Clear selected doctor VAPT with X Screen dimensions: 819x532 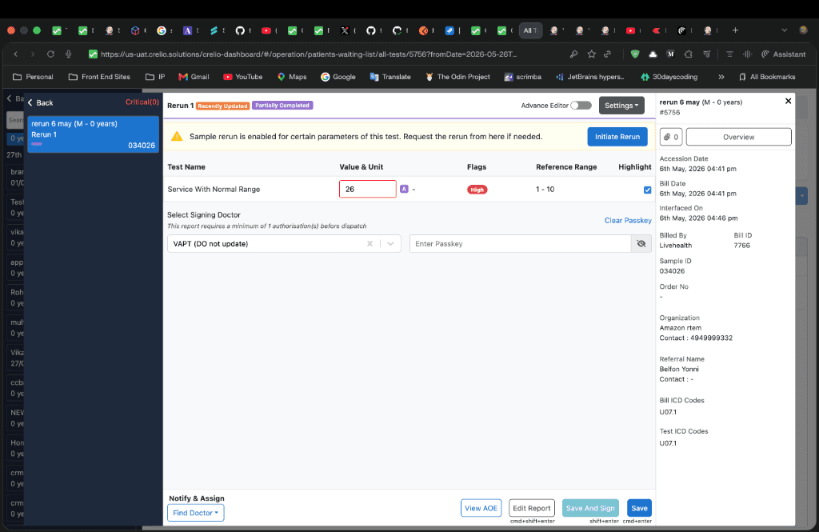pyautogui.click(x=370, y=243)
